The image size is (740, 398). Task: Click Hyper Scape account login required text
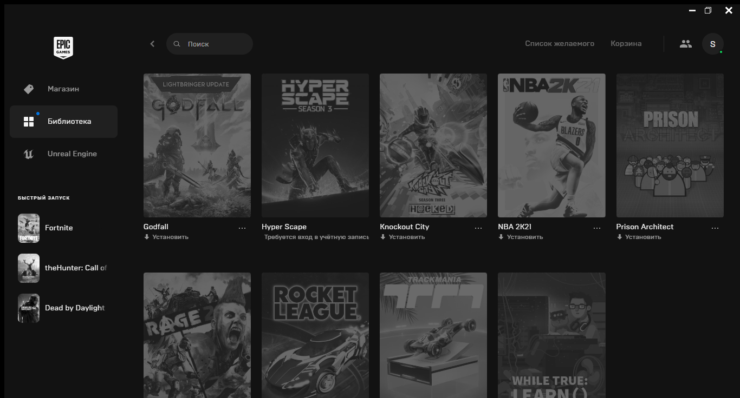[316, 237]
